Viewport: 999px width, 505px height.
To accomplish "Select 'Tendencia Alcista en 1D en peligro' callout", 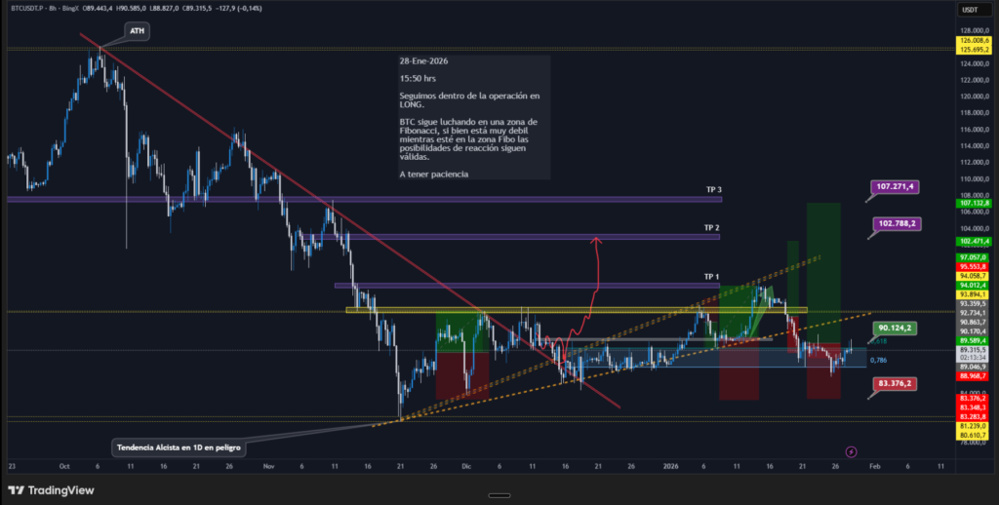I will coord(178,447).
